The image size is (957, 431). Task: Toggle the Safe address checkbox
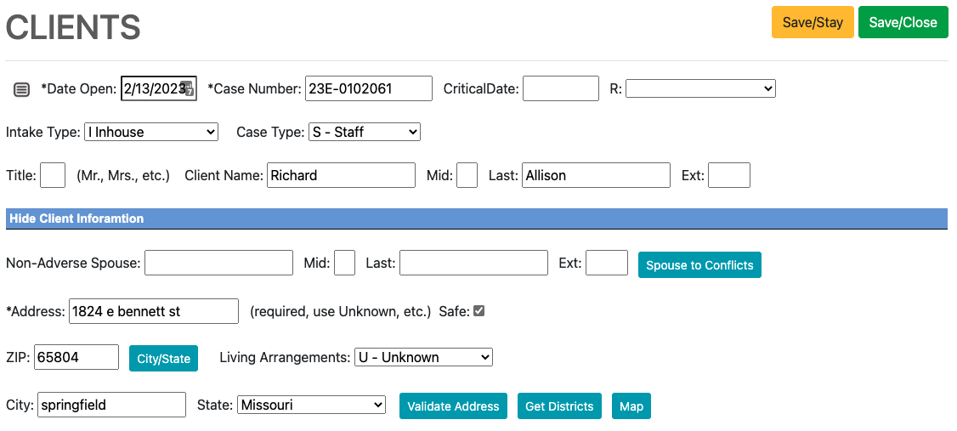click(478, 311)
